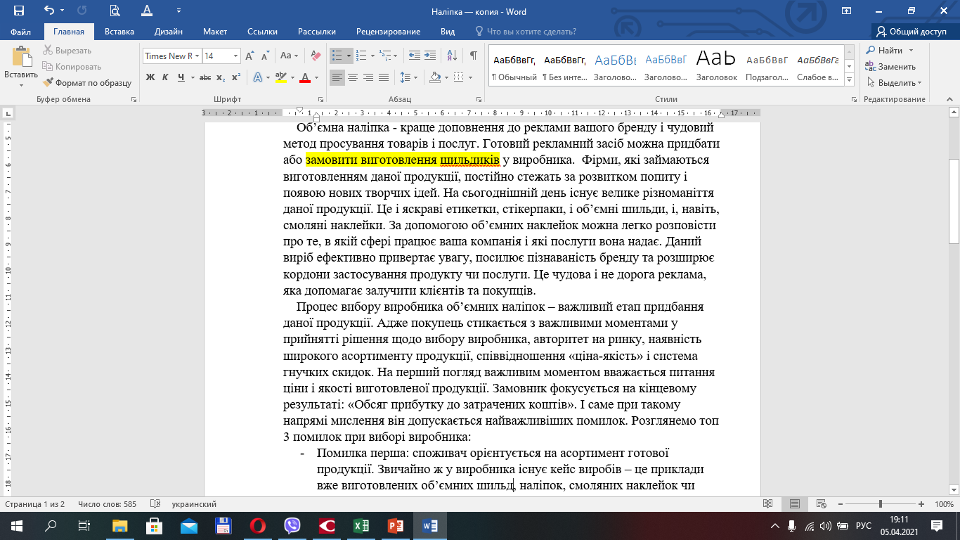Toggle bold formatting (Ж)
The width and height of the screenshot is (960, 540).
point(150,77)
